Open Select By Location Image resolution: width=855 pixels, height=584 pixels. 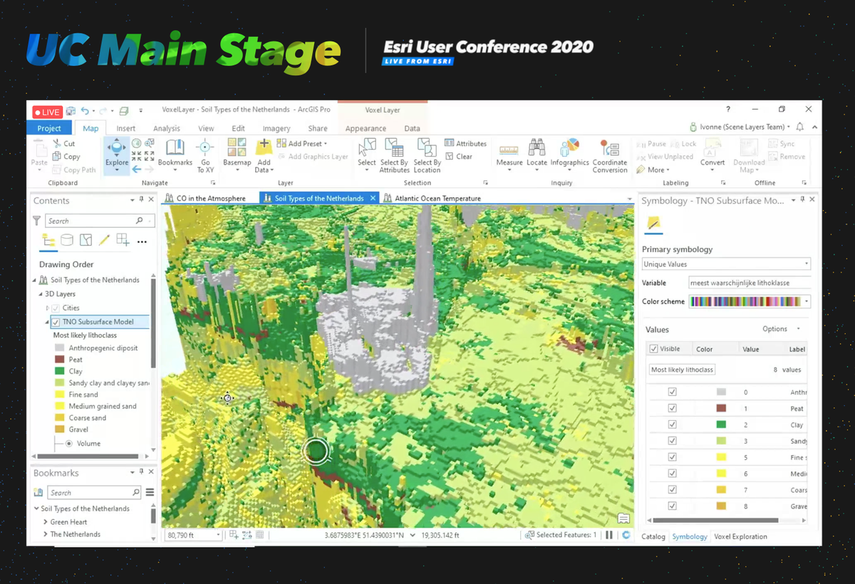427,155
